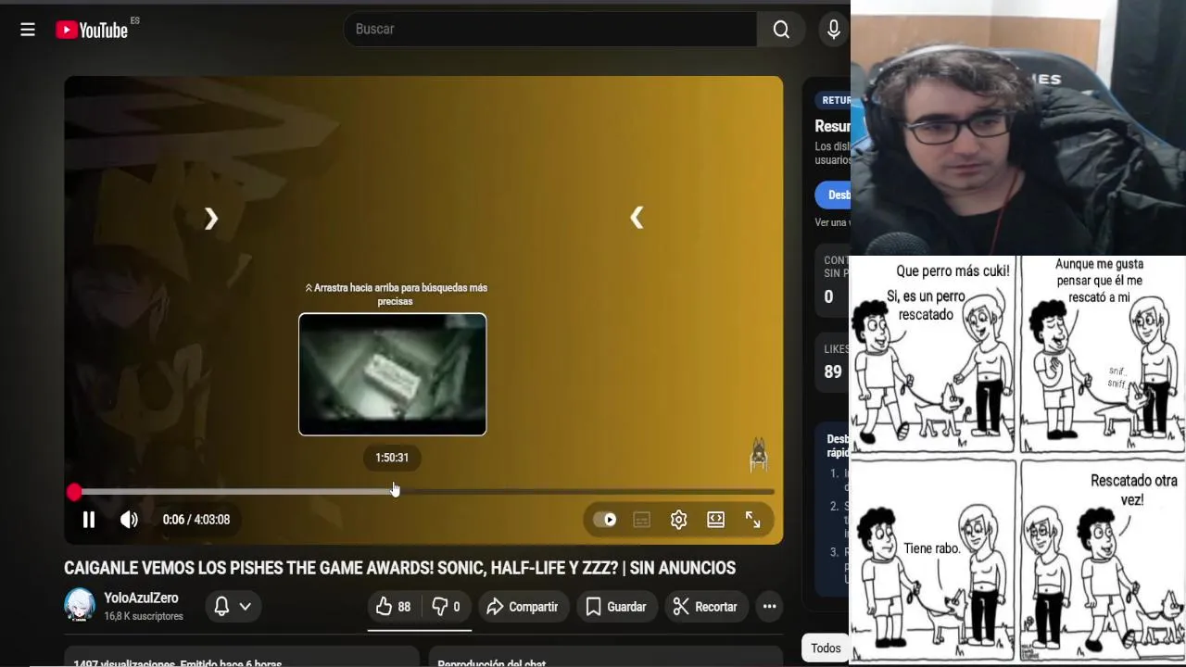Click the 16,8 K suscriptores text
The height and width of the screenshot is (667, 1186).
pyautogui.click(x=144, y=616)
